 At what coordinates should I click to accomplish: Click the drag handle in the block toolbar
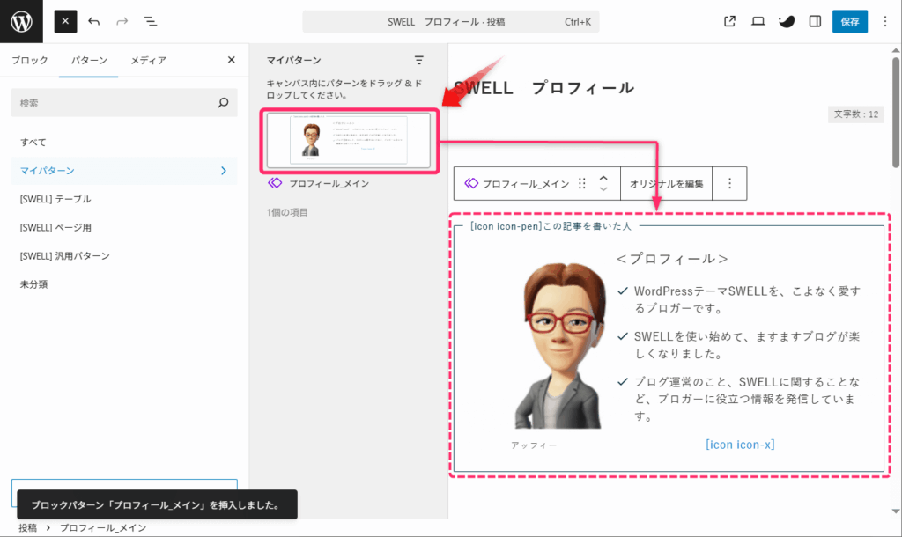582,183
